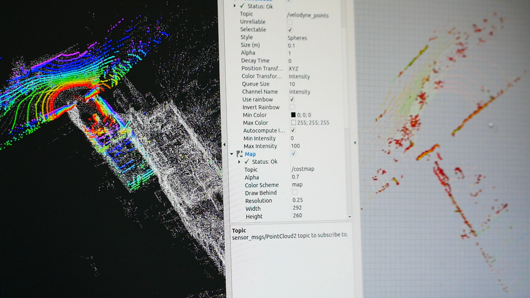The height and width of the screenshot is (298, 530).
Task: Click the Status Ok checkmark under Map
Action: (247, 161)
